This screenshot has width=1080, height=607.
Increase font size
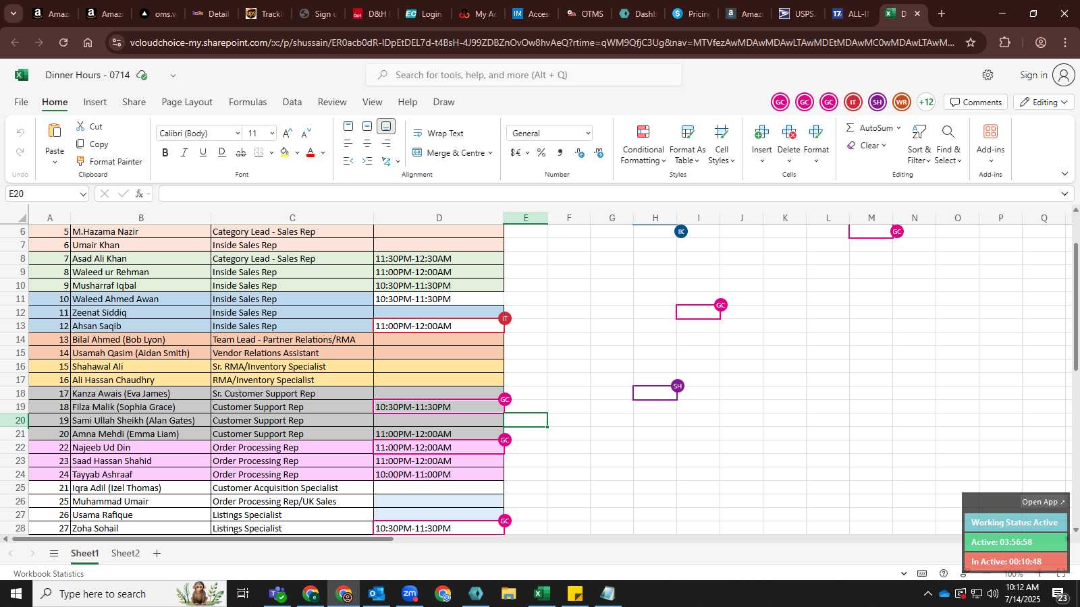click(288, 134)
